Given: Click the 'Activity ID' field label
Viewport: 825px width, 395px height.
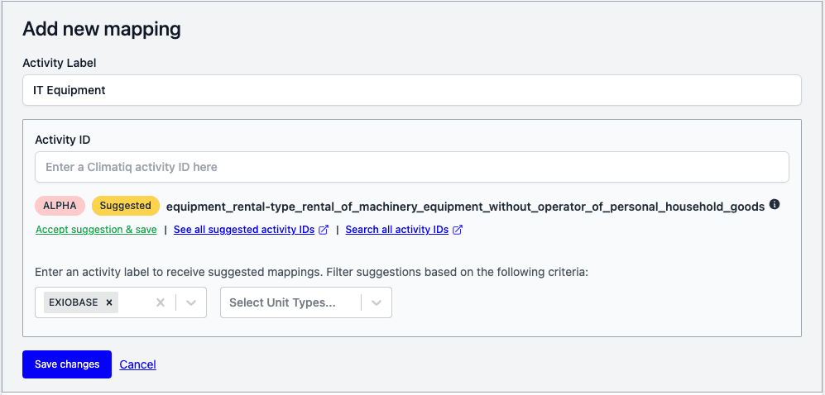Looking at the screenshot, I should coord(63,140).
